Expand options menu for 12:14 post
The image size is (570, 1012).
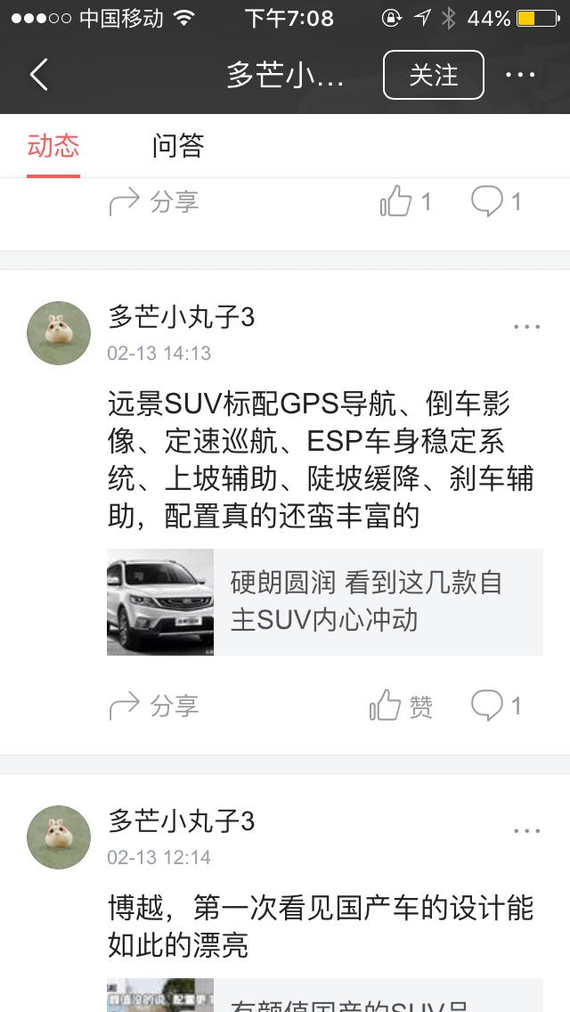coord(526,830)
